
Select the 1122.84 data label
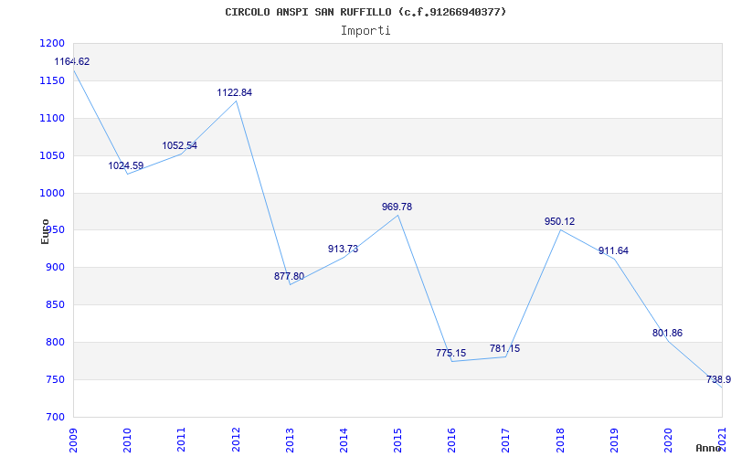pos(235,92)
